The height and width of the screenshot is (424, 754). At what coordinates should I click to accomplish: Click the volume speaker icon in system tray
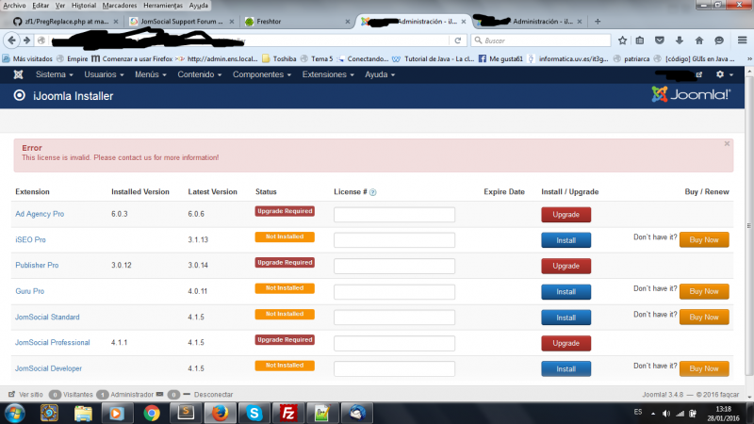pyautogui.click(x=666, y=414)
